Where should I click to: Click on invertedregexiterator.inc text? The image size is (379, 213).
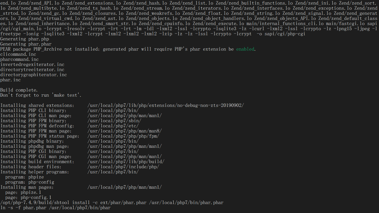click(x=32, y=64)
